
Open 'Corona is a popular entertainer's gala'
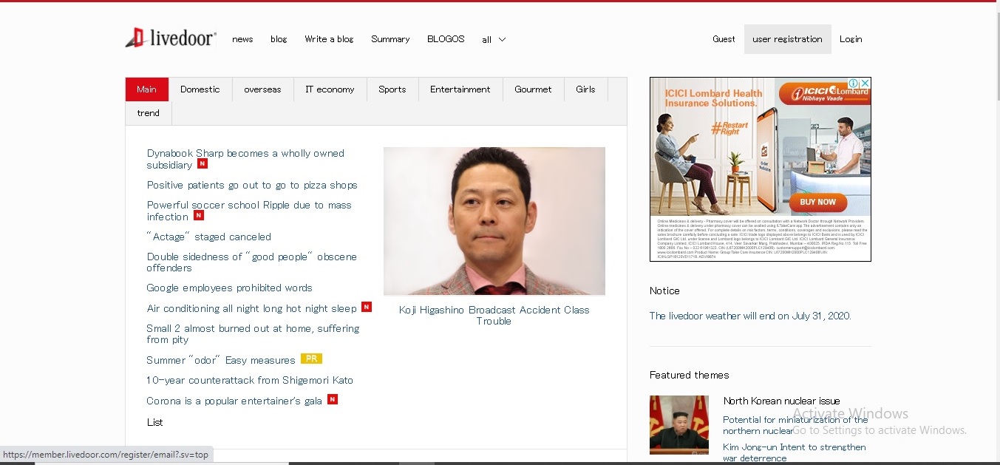pyautogui.click(x=234, y=401)
